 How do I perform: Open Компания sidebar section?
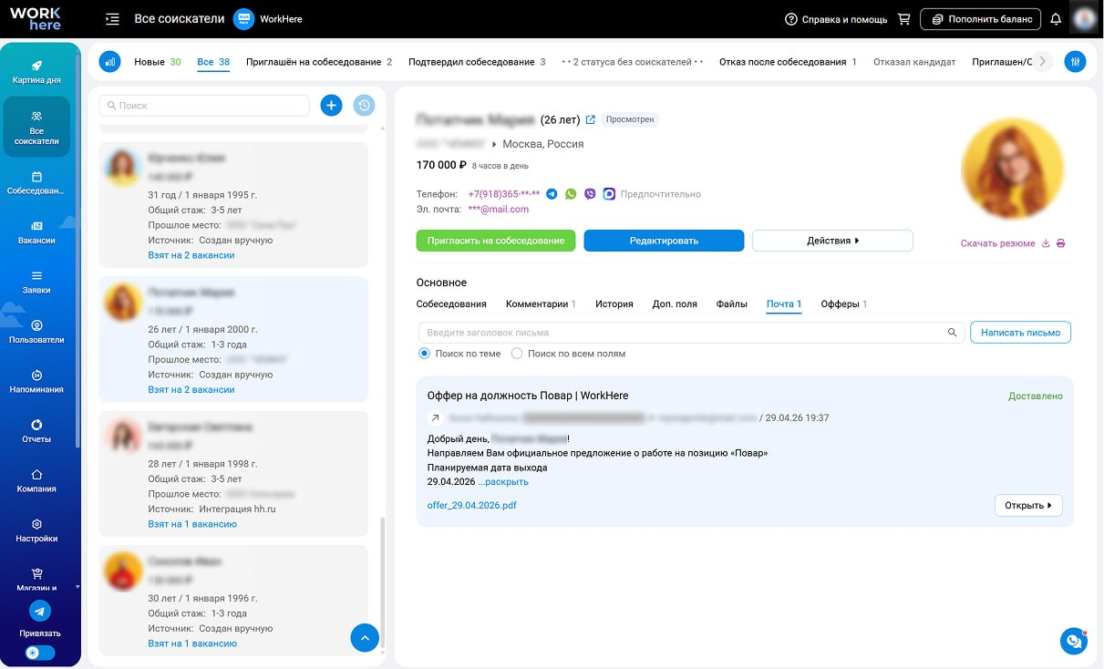point(36,480)
